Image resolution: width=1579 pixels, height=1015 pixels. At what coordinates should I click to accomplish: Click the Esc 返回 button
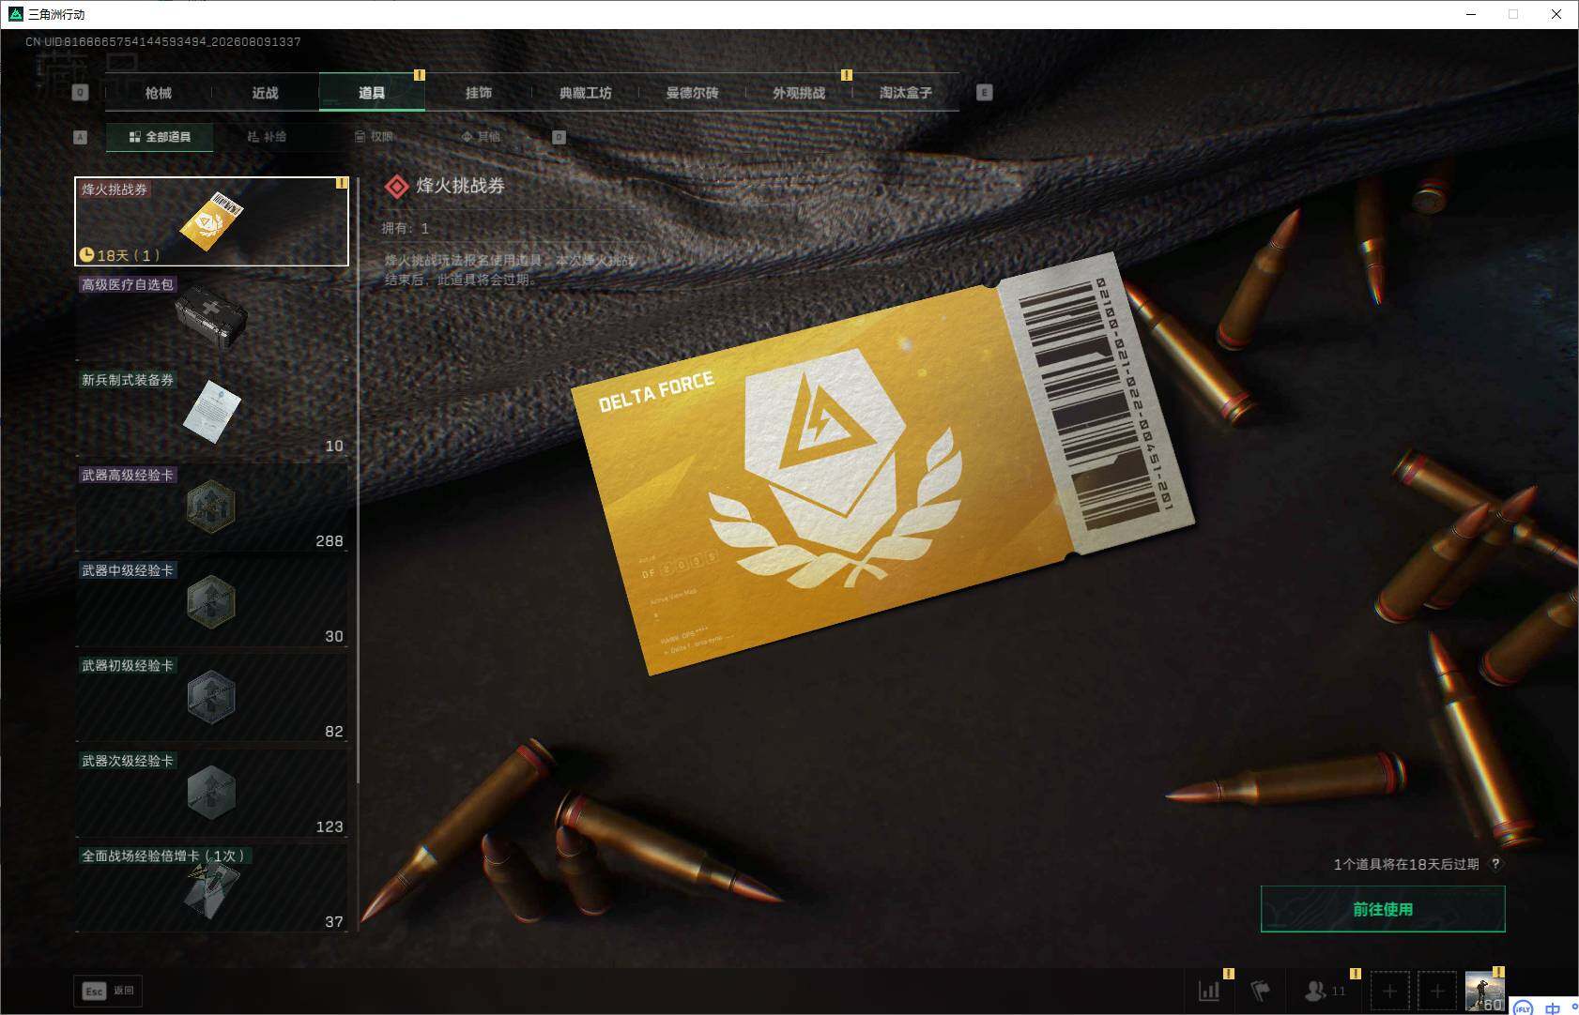[109, 991]
